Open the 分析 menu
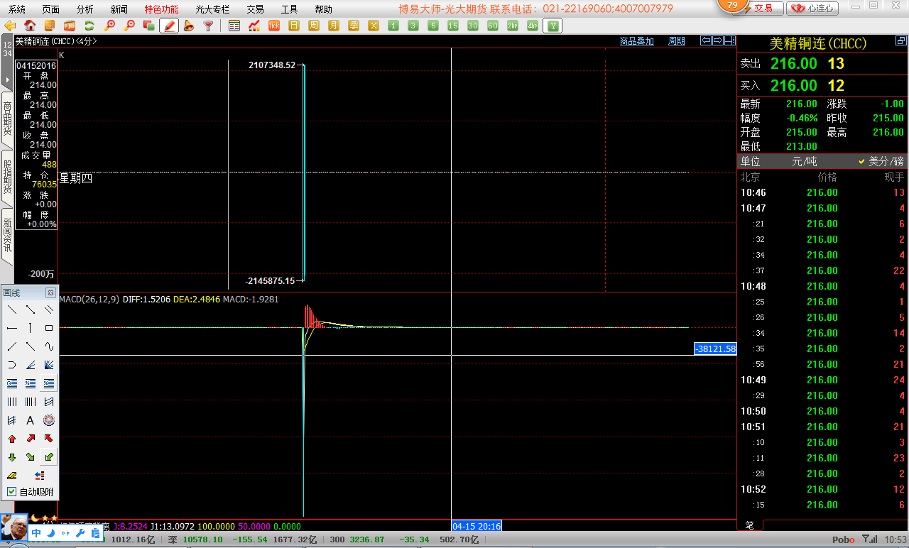909x548 pixels. [85, 9]
